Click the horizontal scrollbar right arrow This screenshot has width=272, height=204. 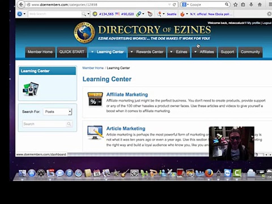[270, 154]
